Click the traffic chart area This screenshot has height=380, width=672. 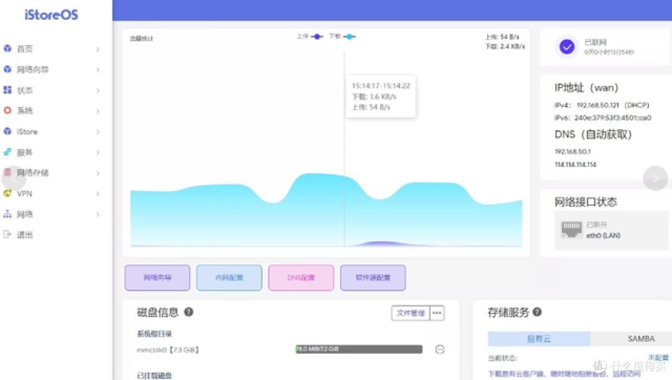click(326, 150)
